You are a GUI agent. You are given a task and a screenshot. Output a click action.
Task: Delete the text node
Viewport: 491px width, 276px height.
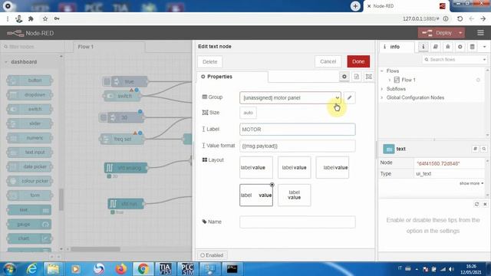[209, 62]
